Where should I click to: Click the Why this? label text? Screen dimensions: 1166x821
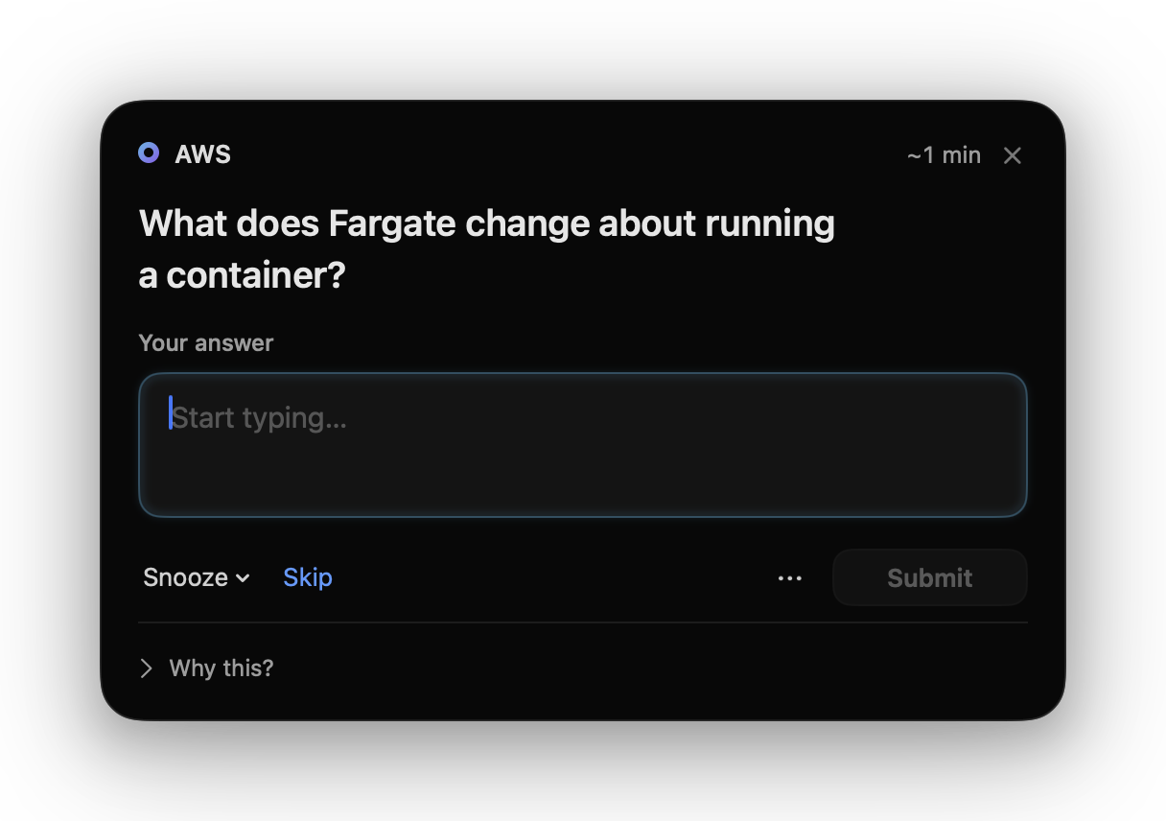[x=222, y=669]
